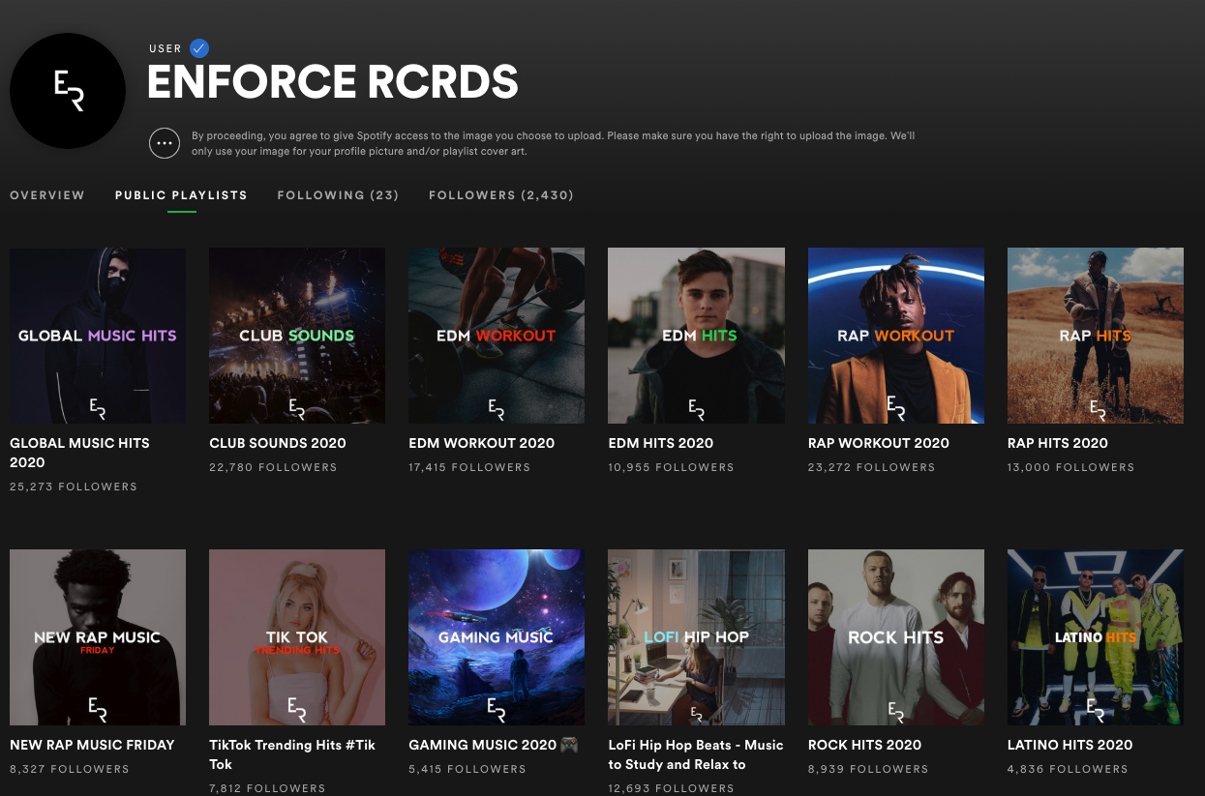
Task: Click the ROCK HITS 2020 title
Action: click(x=864, y=745)
